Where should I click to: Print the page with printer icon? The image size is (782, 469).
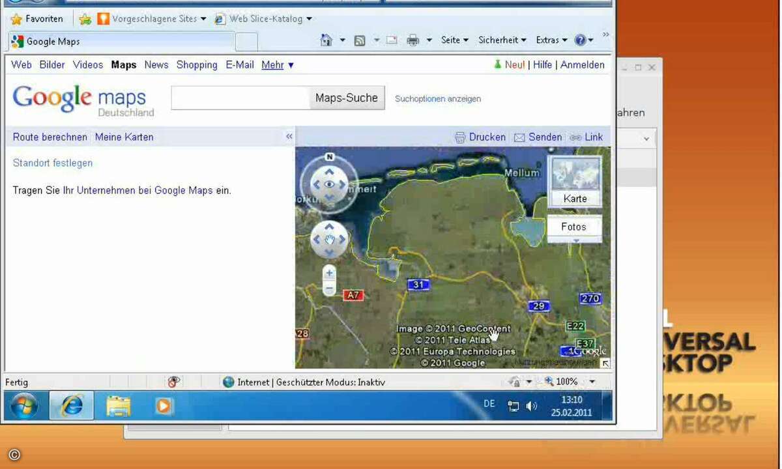pyautogui.click(x=413, y=40)
